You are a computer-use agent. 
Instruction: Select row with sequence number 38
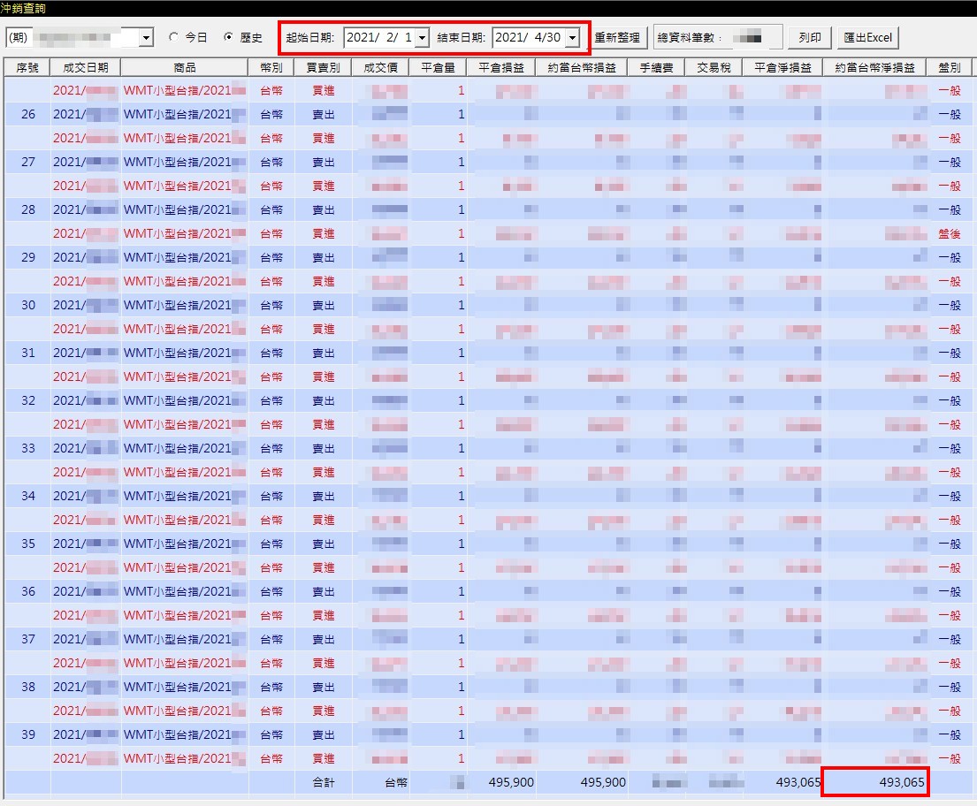pyautogui.click(x=488, y=687)
